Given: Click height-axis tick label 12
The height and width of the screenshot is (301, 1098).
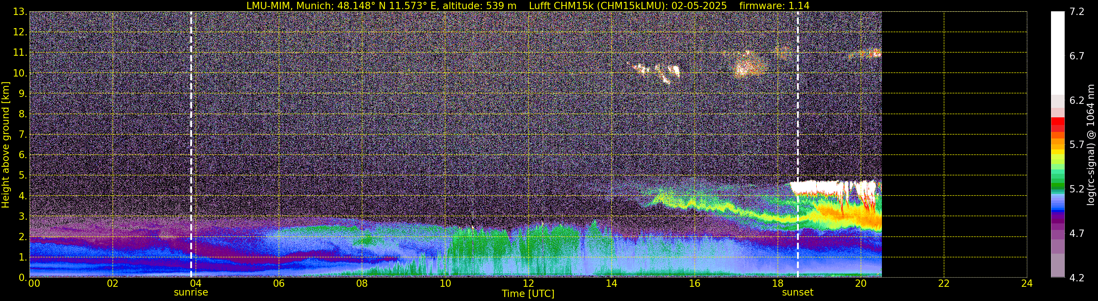Looking at the screenshot, I should pos(20,32).
